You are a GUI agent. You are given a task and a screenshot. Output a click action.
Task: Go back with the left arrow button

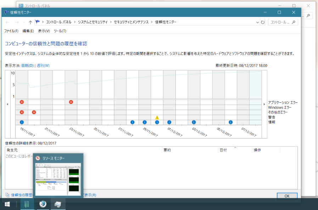(x=7, y=22)
